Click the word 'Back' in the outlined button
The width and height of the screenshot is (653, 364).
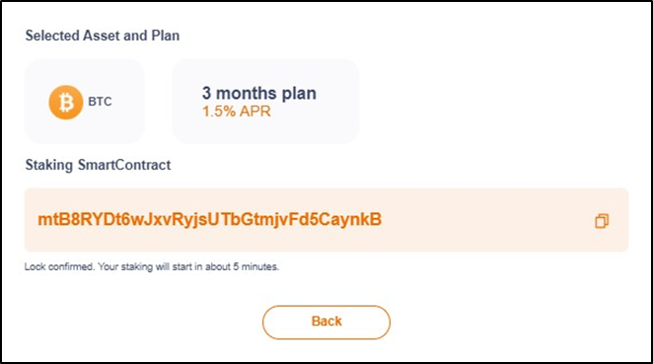tap(326, 322)
